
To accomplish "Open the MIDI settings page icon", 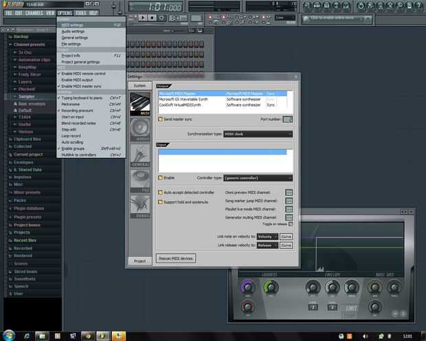I will point(140,104).
